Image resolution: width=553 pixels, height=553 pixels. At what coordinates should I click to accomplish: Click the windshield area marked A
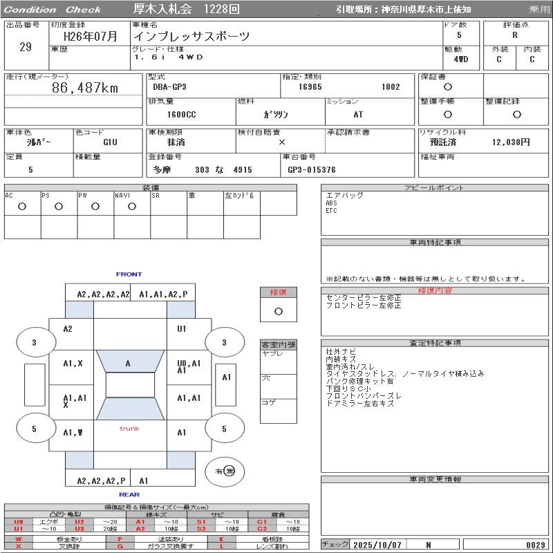point(129,363)
